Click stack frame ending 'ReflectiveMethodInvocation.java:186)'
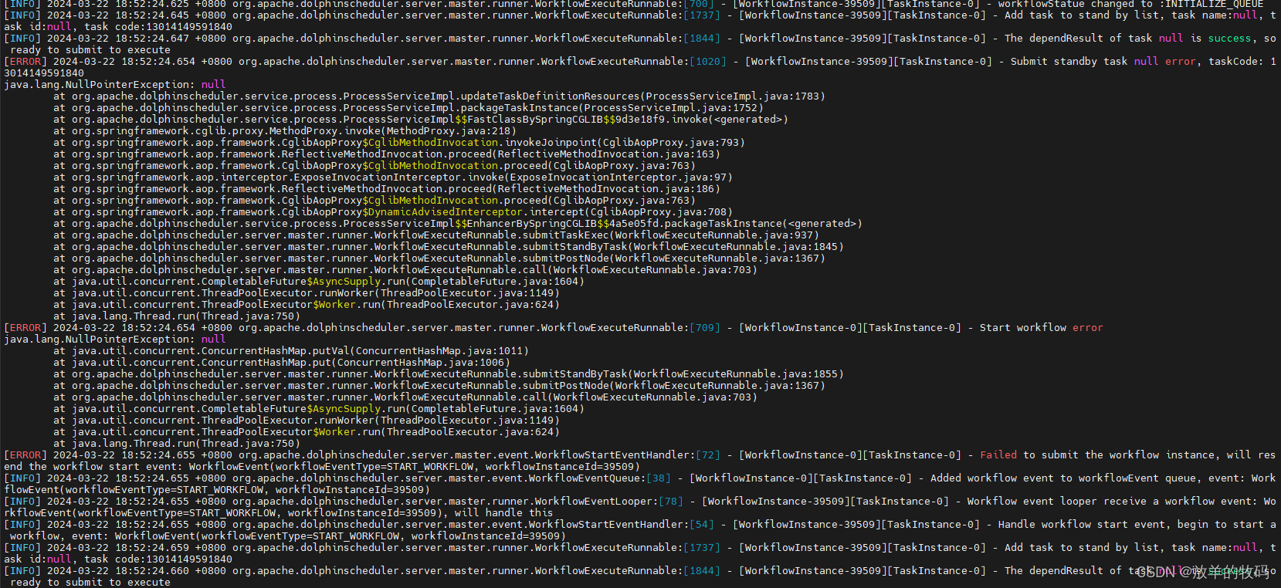This screenshot has width=1281, height=588. click(x=387, y=188)
